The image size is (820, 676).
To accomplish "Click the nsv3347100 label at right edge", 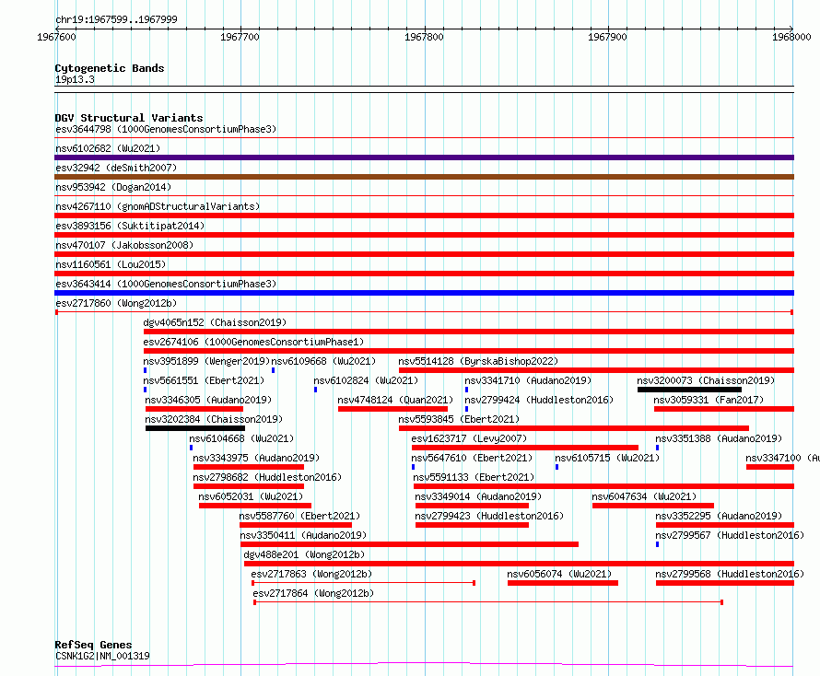I will (x=782, y=458).
